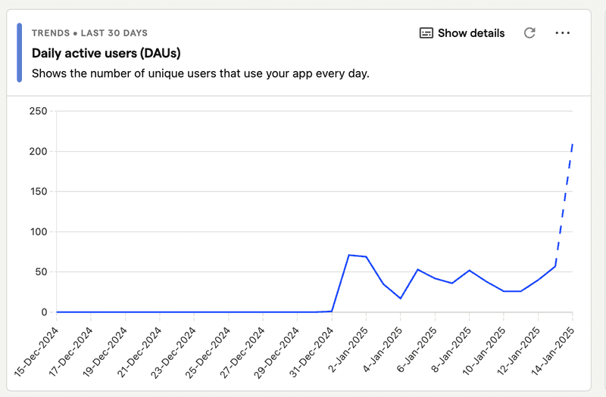Click the Daily active users (DAUs) title

coord(106,53)
